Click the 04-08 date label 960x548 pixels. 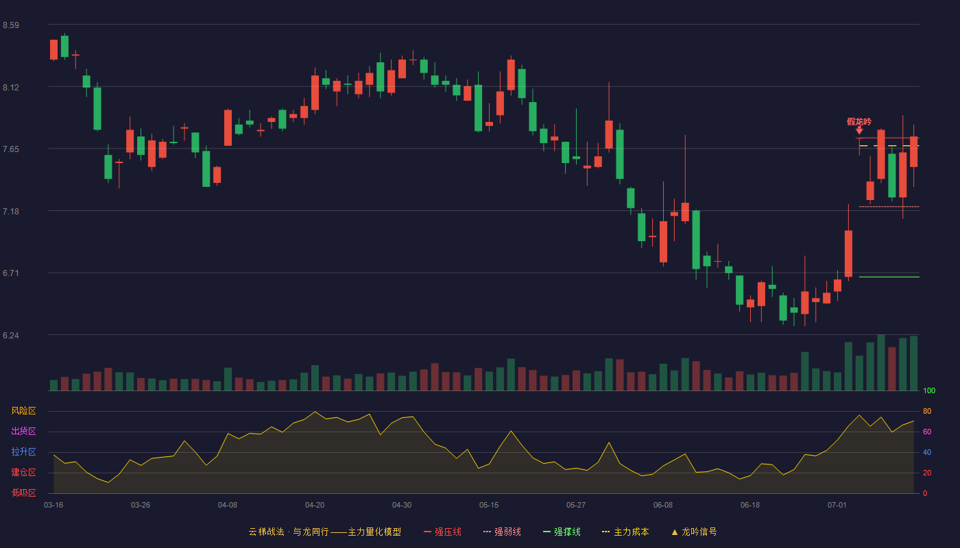(x=228, y=505)
